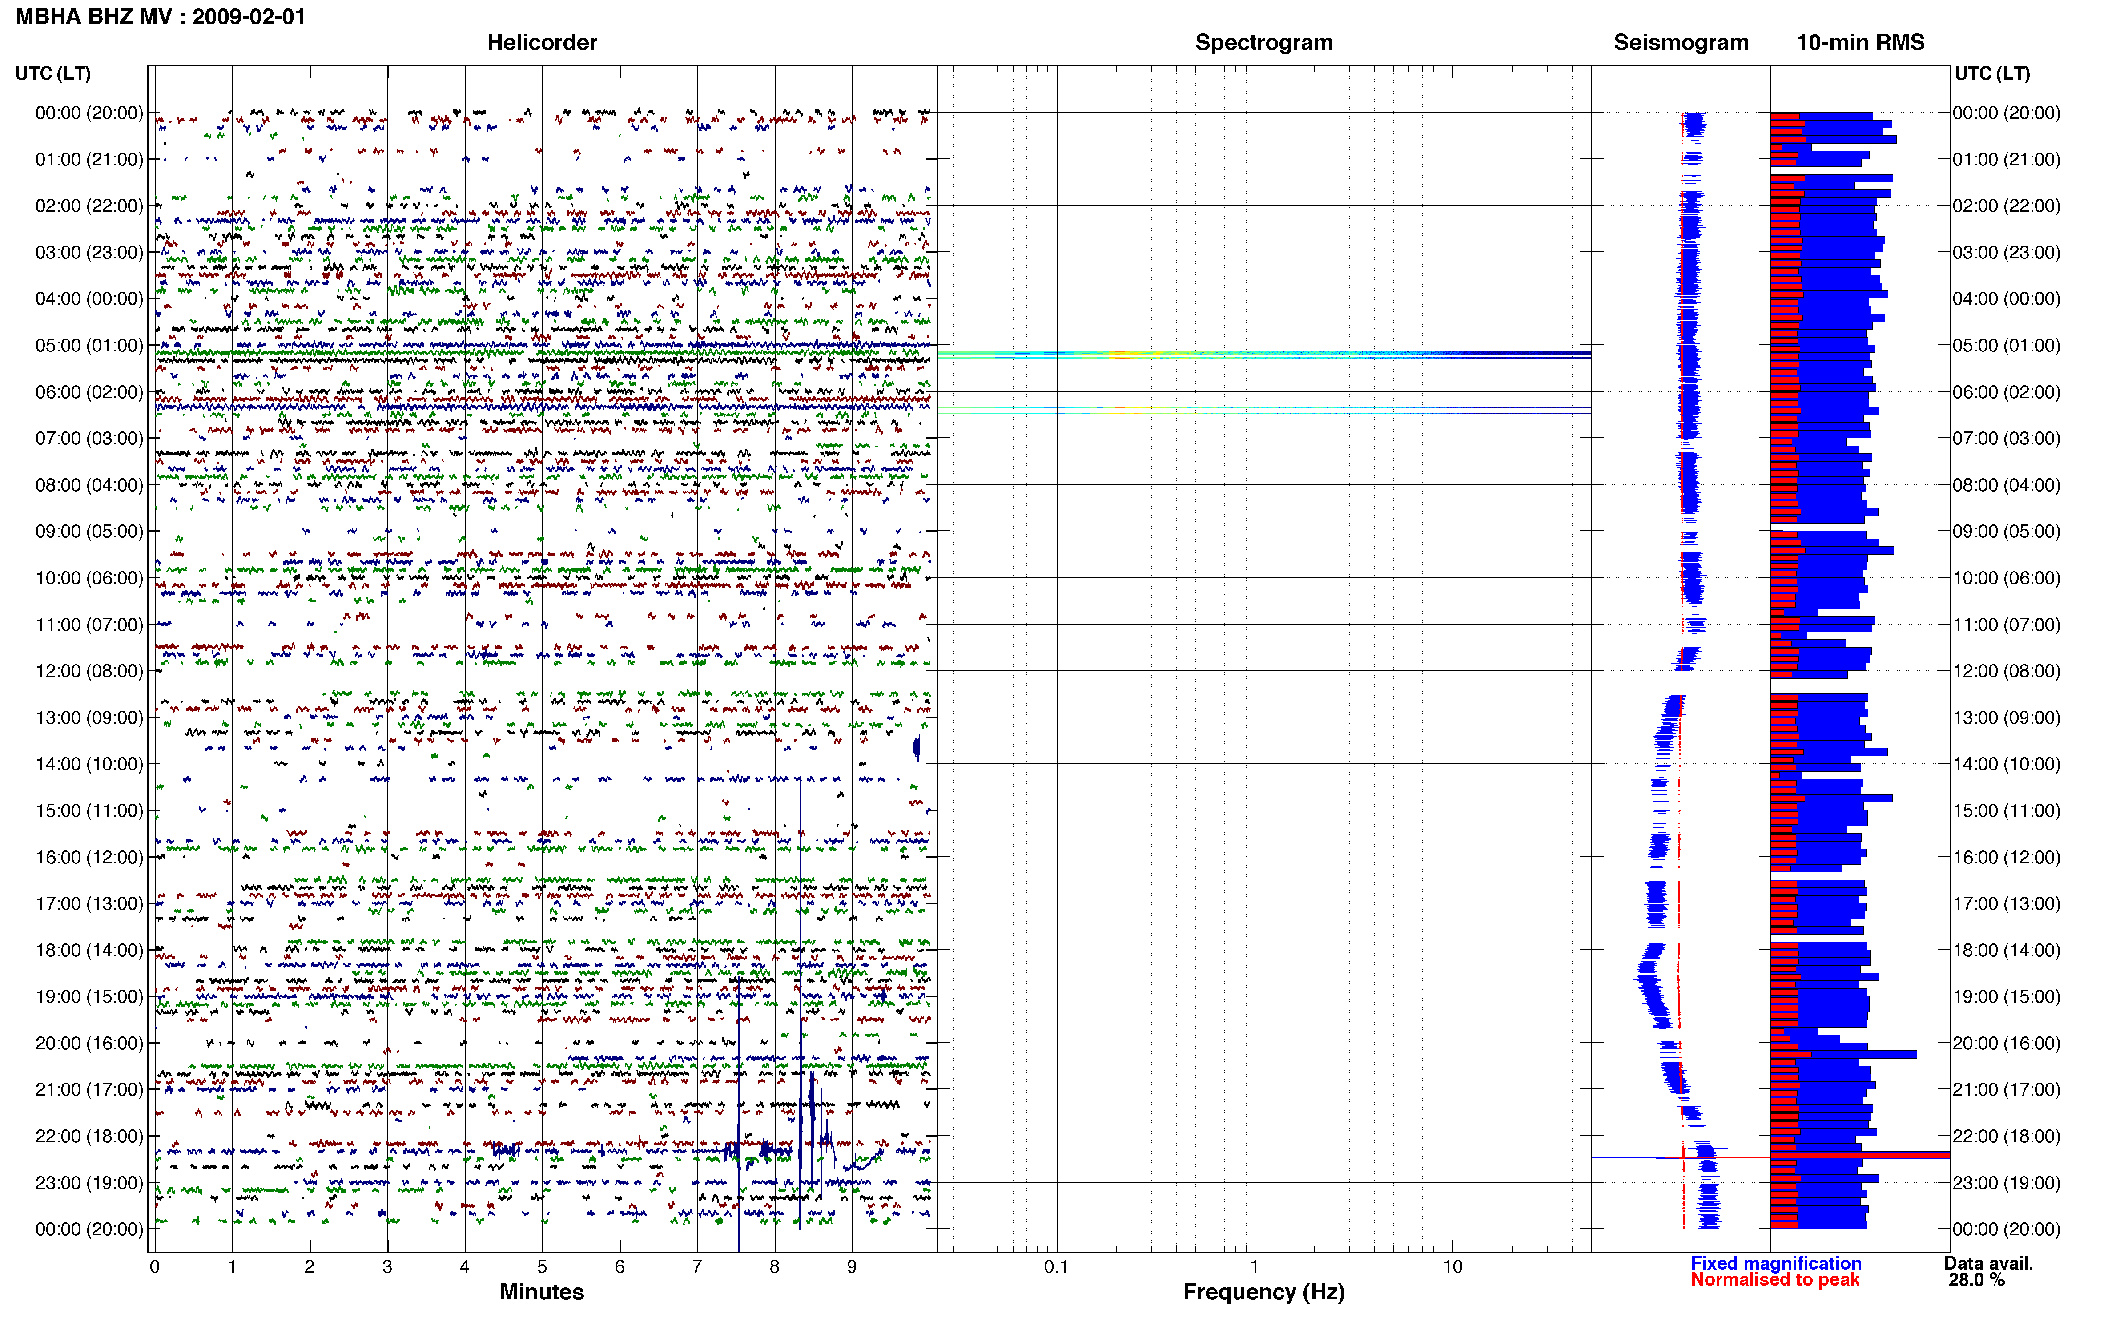Click the right-axis label '12:00 (08:00)'
Viewport: 2108px width, 1318px height.
(x=2006, y=671)
